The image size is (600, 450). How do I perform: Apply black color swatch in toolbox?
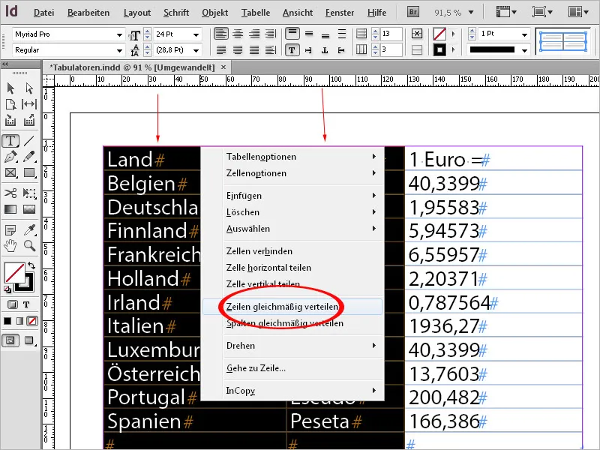click(7, 321)
